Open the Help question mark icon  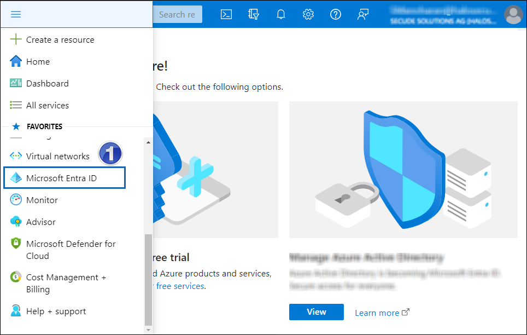(336, 14)
